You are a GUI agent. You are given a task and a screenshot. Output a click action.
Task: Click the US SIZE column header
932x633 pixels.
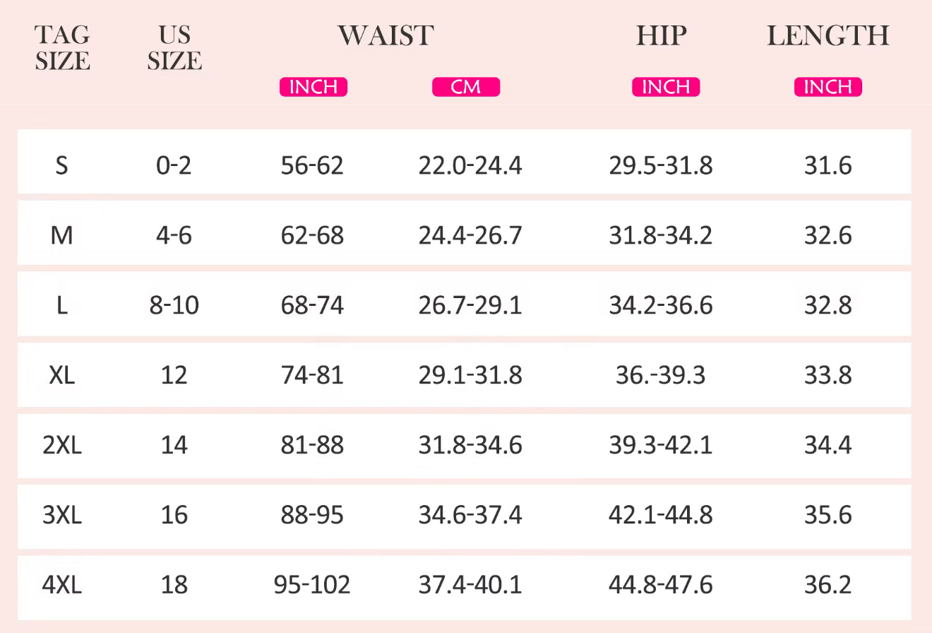pyautogui.click(x=174, y=48)
